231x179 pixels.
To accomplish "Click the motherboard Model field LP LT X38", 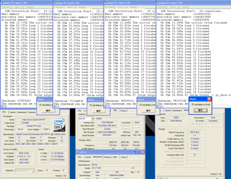I will click(x=107, y=168).
